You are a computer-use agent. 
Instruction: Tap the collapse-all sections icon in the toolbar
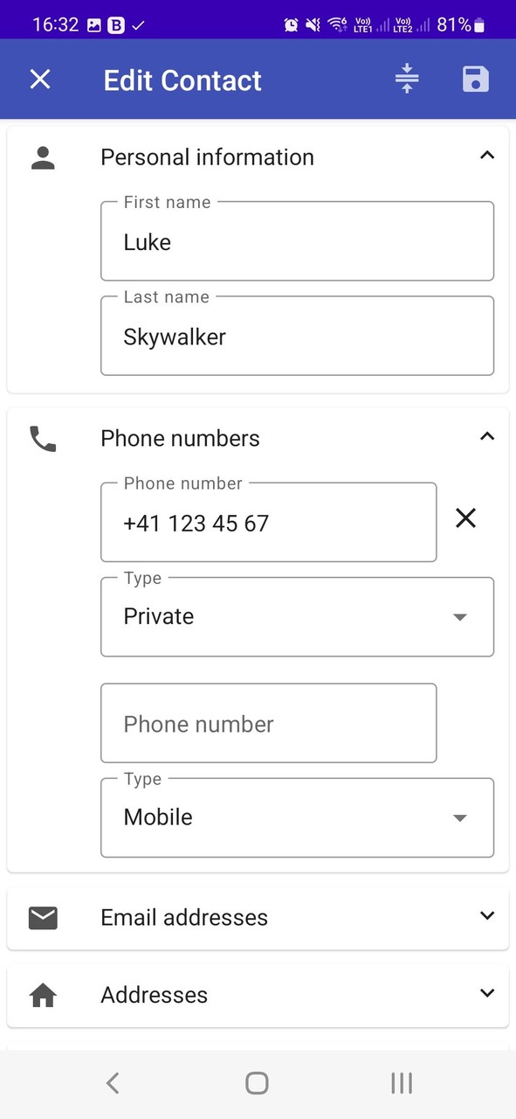[407, 79]
